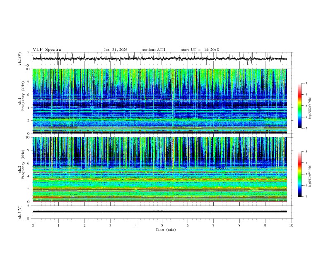
Task: Click time axis tick label '0'
Action: coord(33,225)
